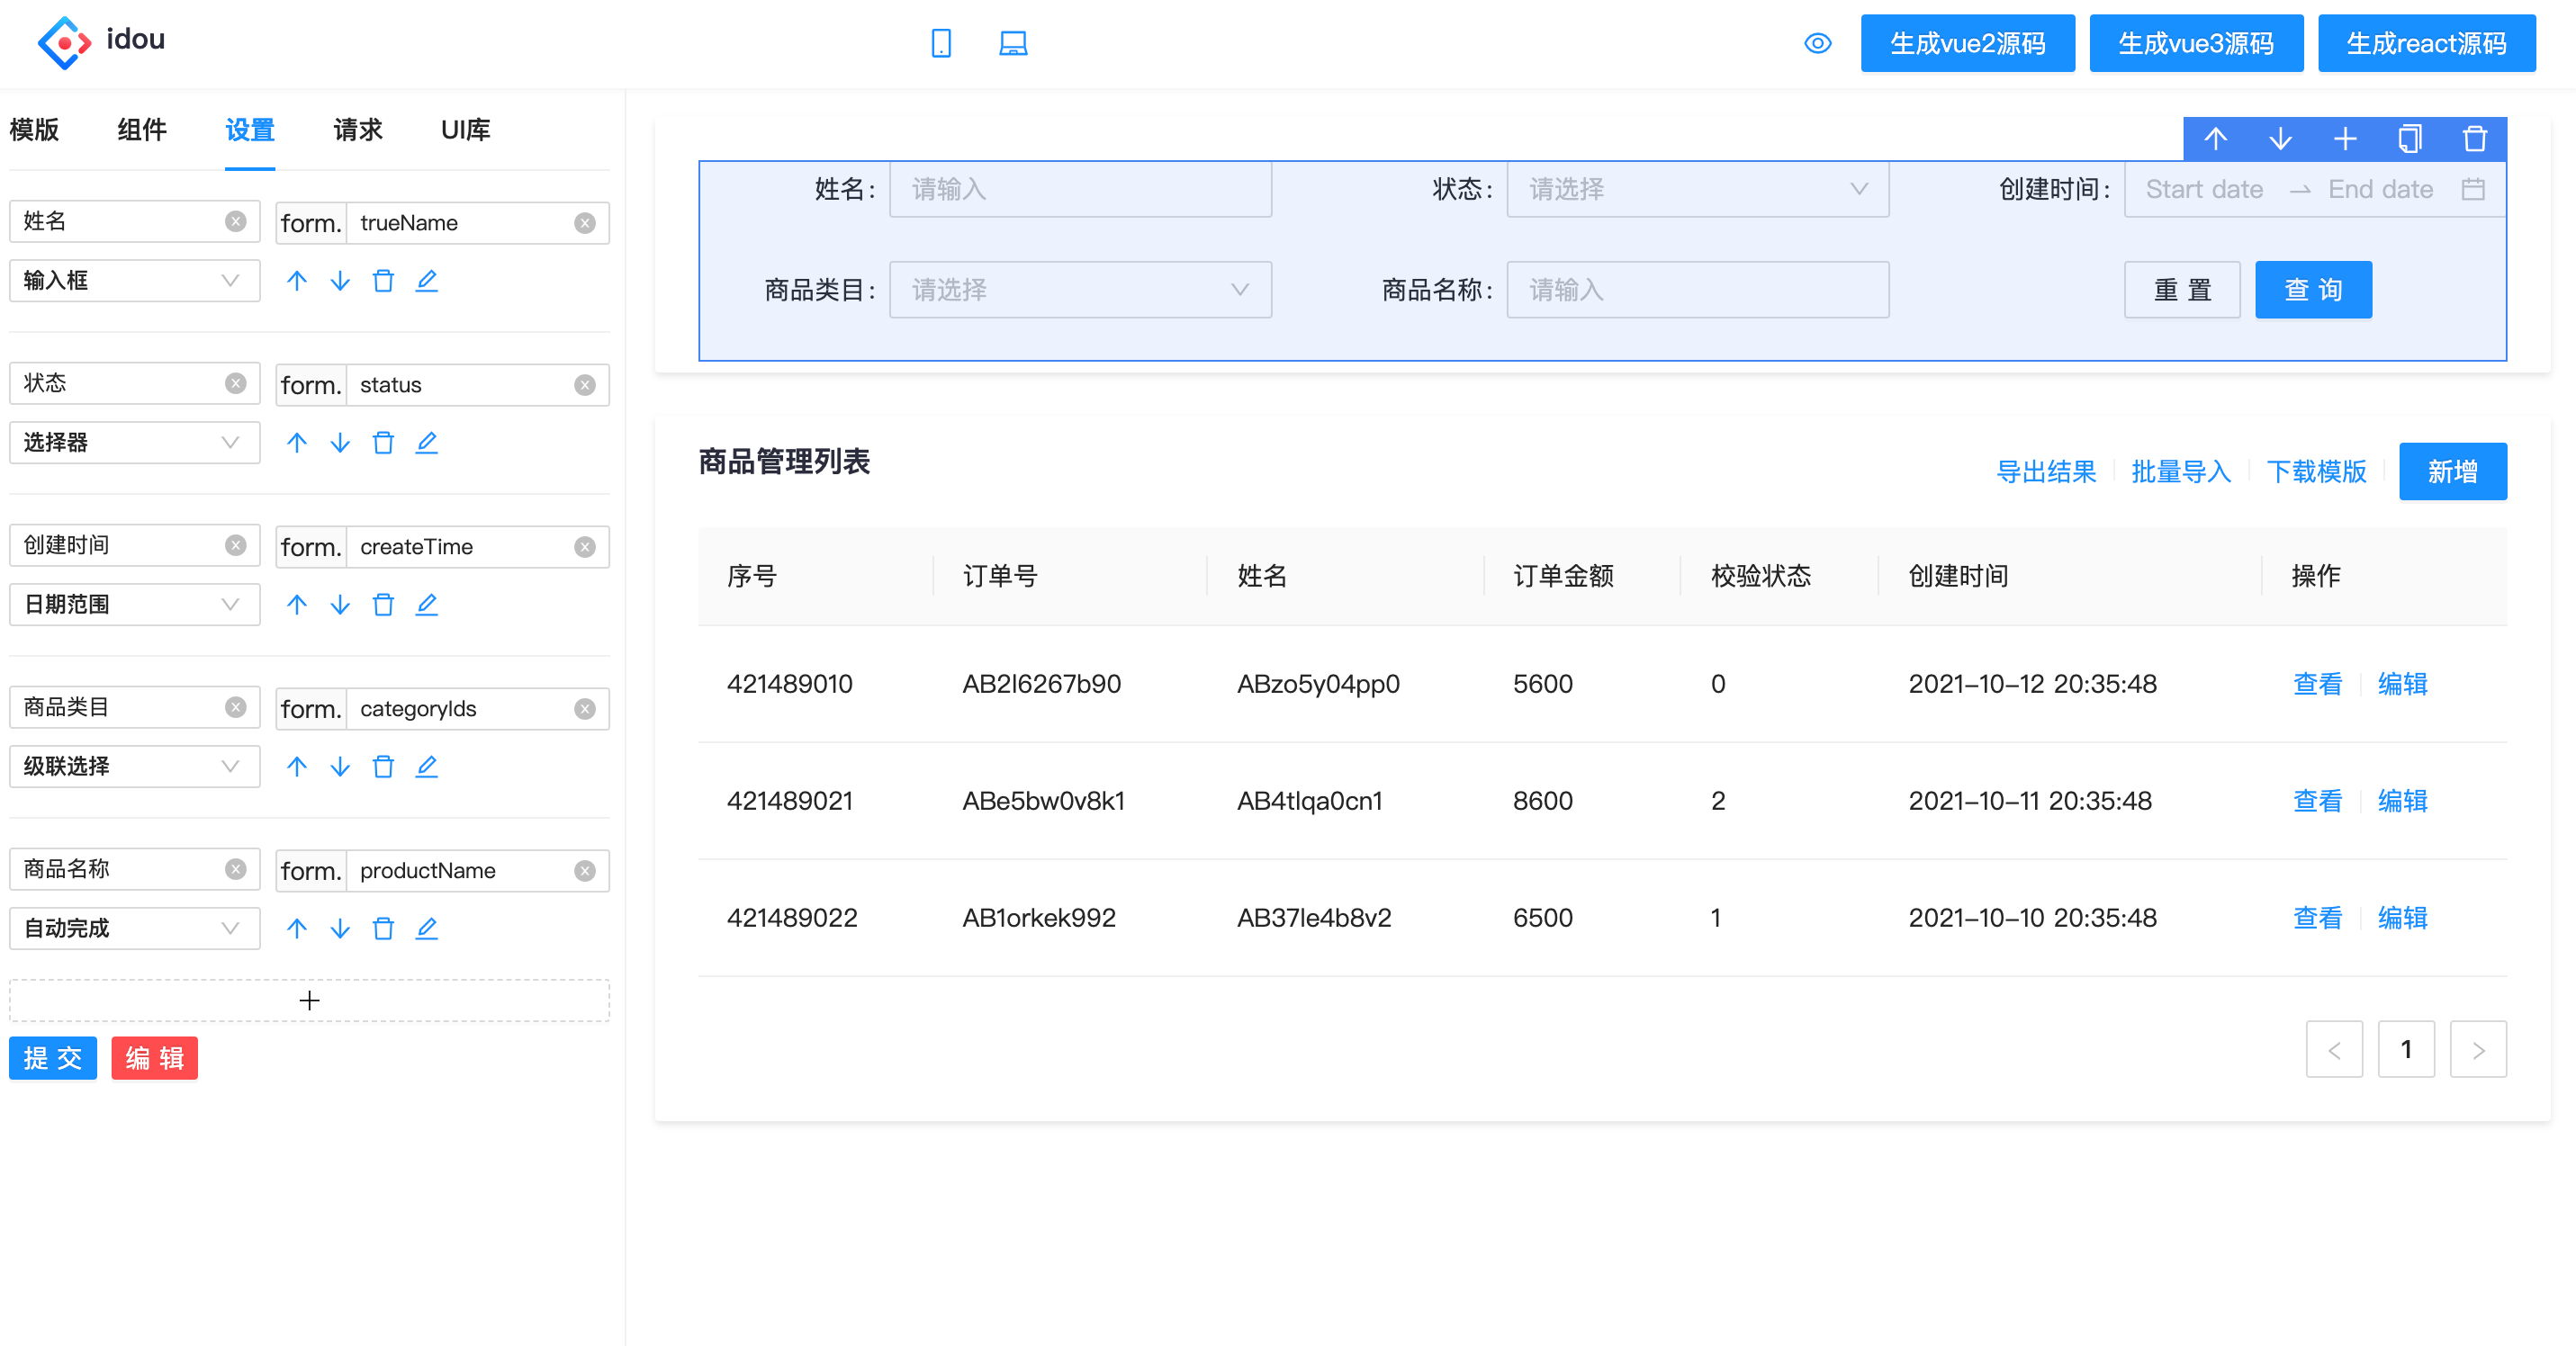
Task: Move 商品名称 field up with arrow icon
Action: [297, 929]
